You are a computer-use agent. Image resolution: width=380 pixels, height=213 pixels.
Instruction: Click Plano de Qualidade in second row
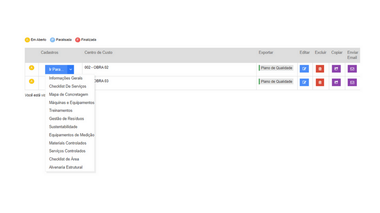point(277,82)
